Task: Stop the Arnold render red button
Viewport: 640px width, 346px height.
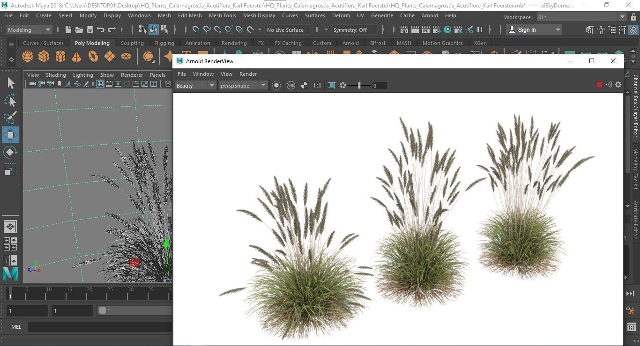Action: [x=599, y=85]
